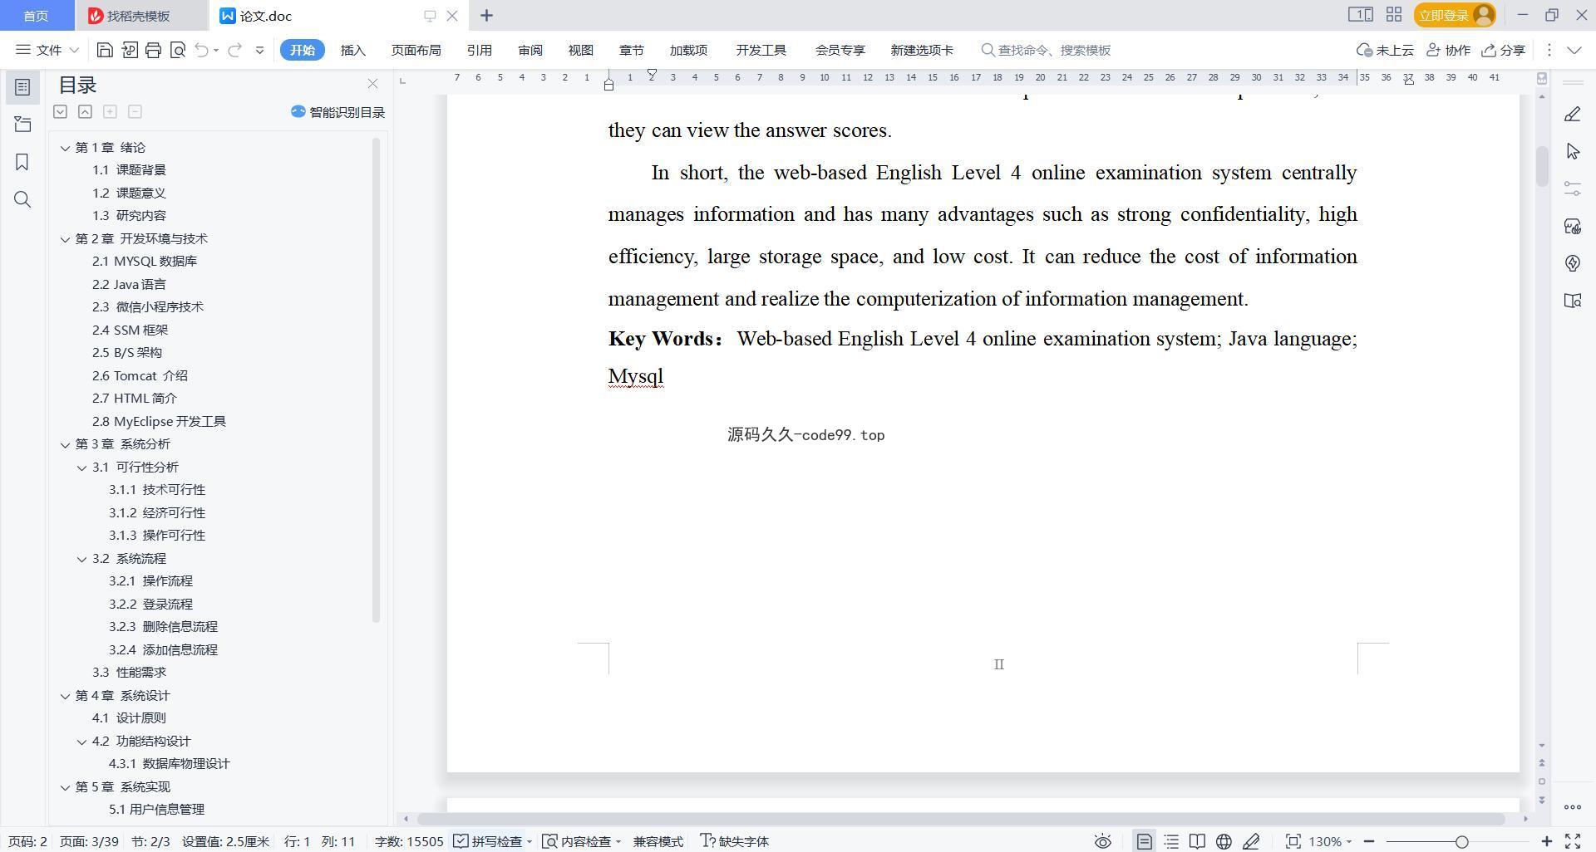1596x852 pixels.
Task: Click the 分享 button
Action: tap(1503, 50)
